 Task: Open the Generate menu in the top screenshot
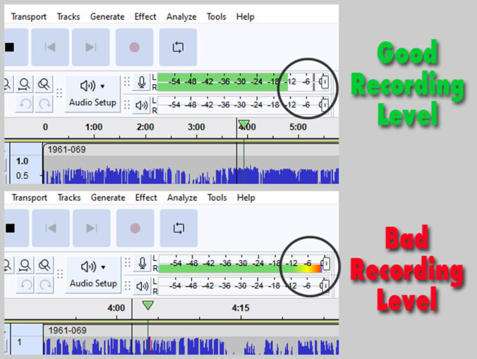coord(107,16)
